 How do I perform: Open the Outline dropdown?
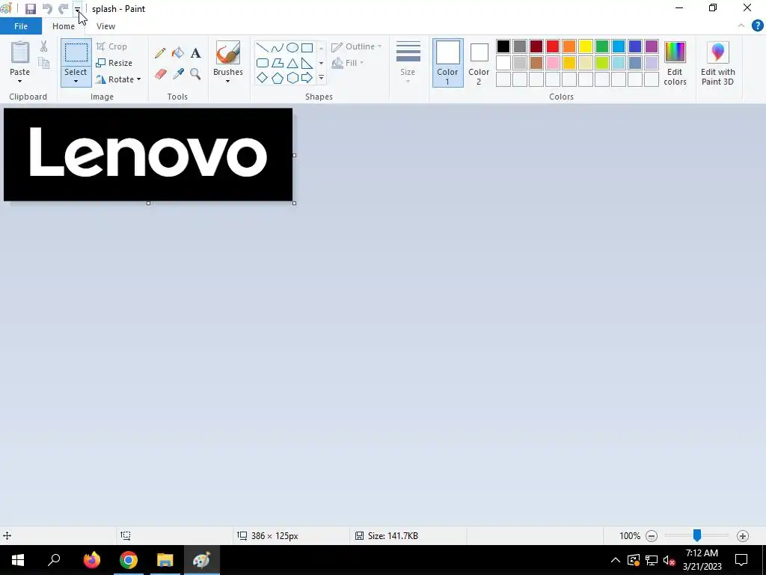pos(357,46)
